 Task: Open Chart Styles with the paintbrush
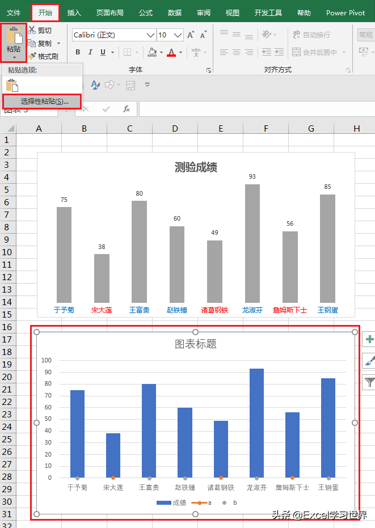(x=369, y=361)
